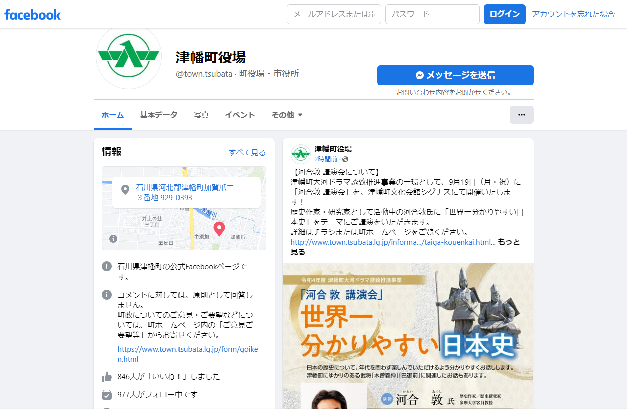Open the address link 石川県河北郡津幡町加賀爪二
This screenshot has height=409, width=627.
[x=185, y=192]
